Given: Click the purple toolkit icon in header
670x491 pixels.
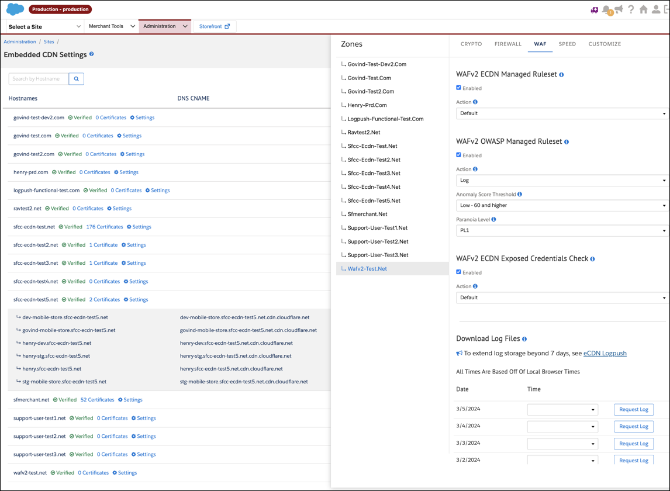Looking at the screenshot, I should pyautogui.click(x=595, y=10).
